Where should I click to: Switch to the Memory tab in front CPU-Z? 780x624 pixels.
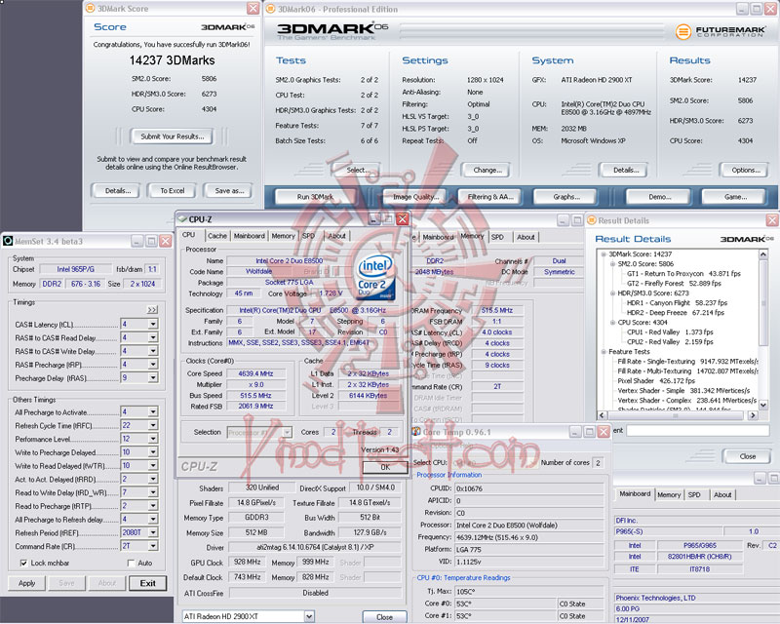tap(283, 236)
